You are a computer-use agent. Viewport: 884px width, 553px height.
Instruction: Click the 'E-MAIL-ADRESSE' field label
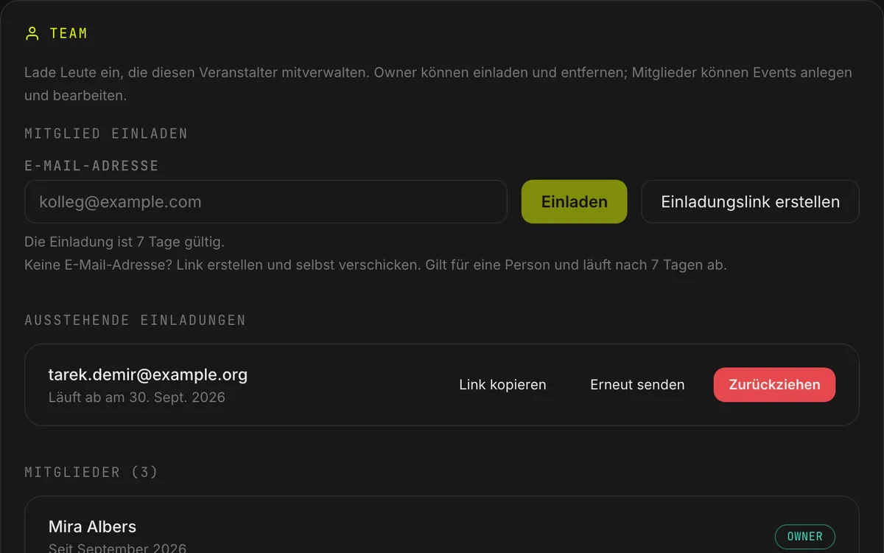[x=92, y=166]
